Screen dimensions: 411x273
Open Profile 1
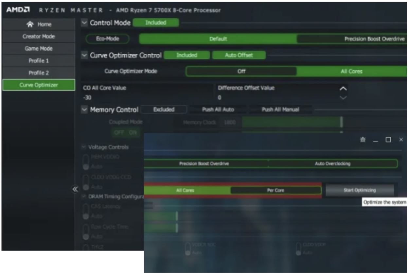pos(39,61)
